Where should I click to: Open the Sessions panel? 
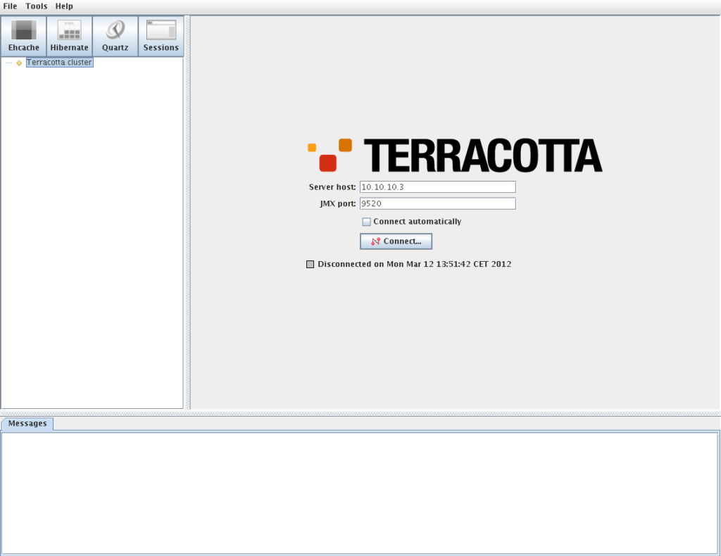coord(161,37)
